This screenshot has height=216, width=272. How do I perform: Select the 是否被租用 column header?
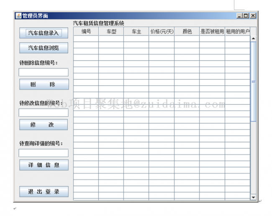click(x=212, y=32)
